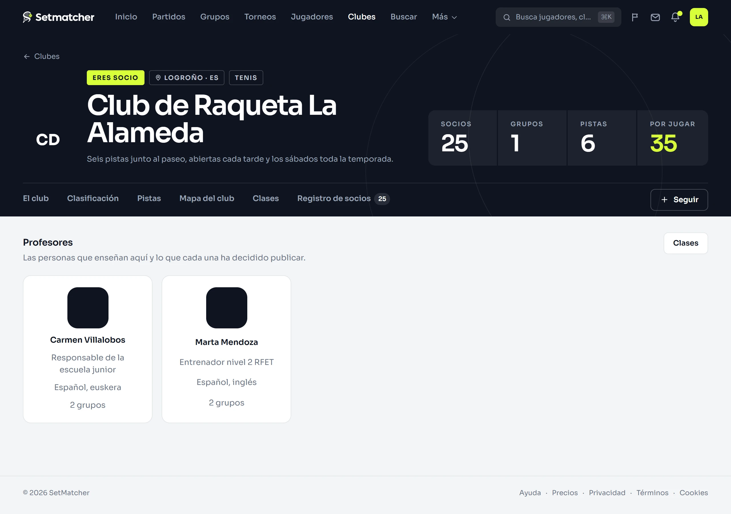Open Partidos in the navbar
Image resolution: width=731 pixels, height=514 pixels.
click(x=168, y=17)
